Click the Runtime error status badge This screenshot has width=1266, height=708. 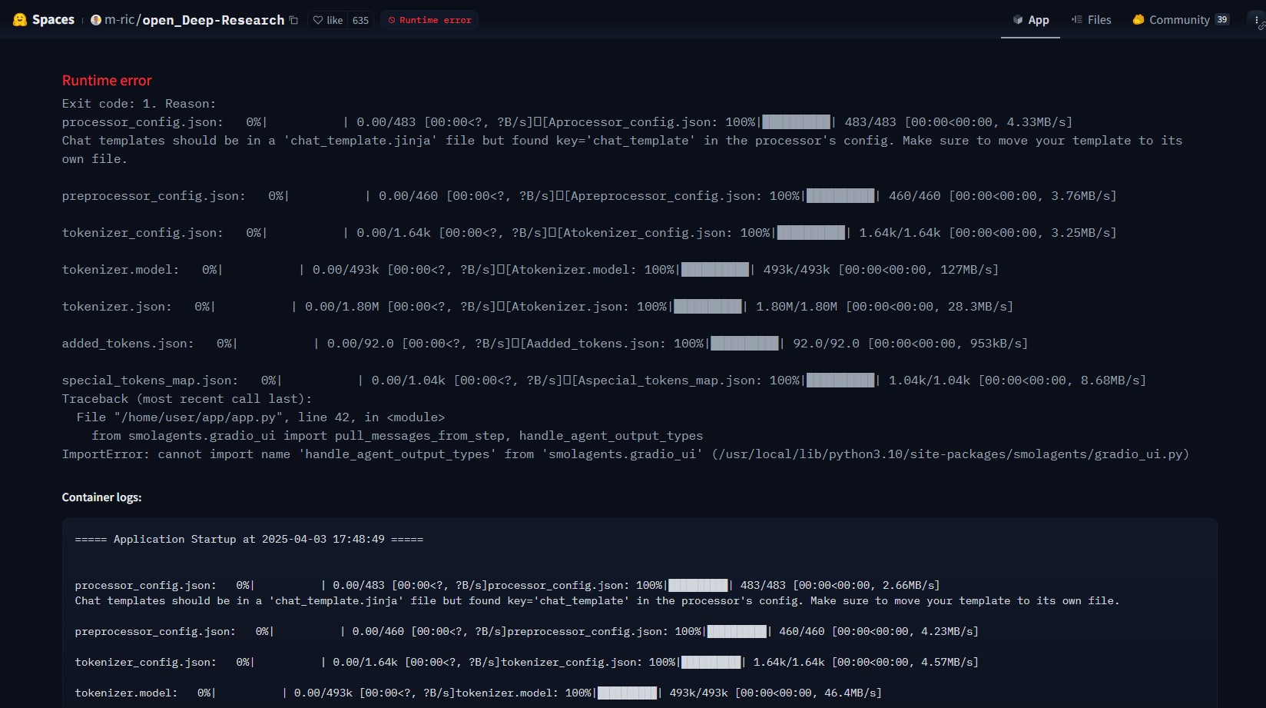429,20
